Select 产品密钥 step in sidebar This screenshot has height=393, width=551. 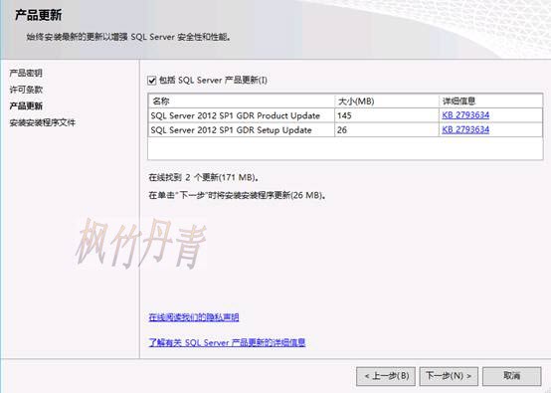[x=26, y=73]
